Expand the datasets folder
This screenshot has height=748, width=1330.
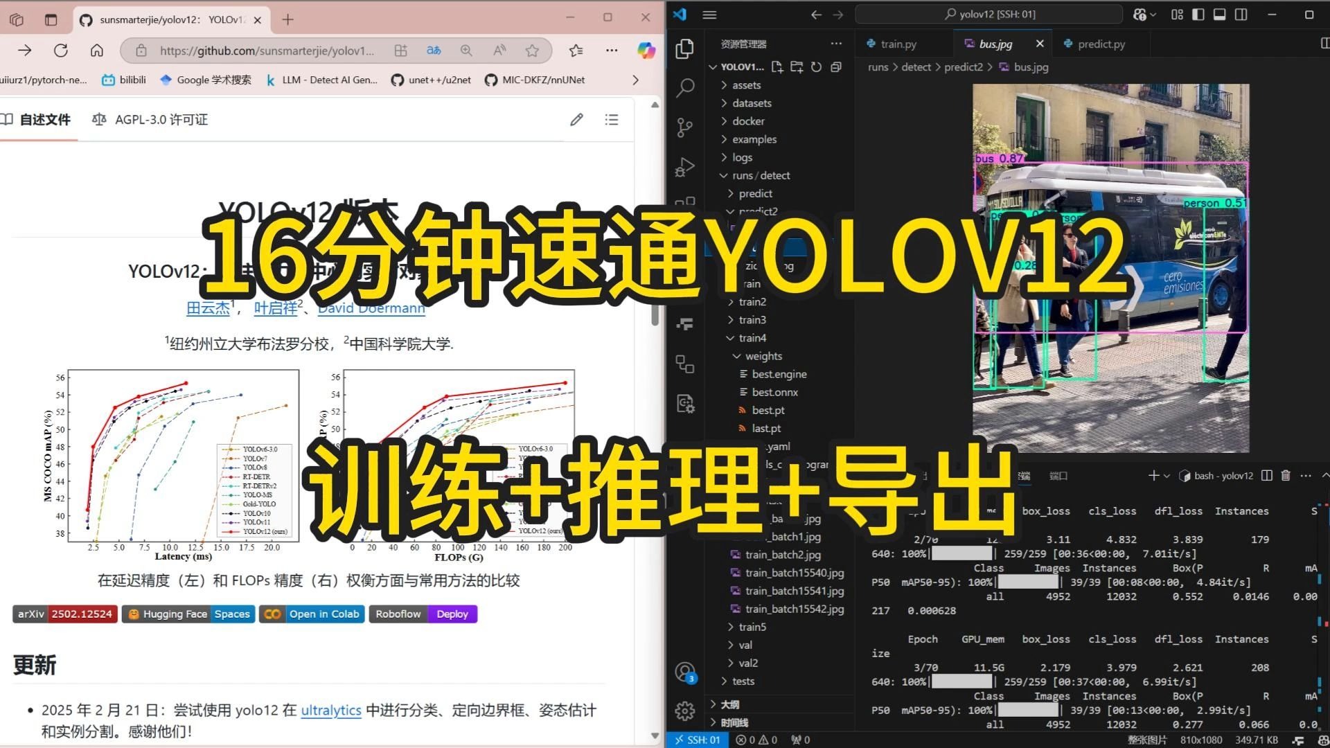pyautogui.click(x=752, y=103)
